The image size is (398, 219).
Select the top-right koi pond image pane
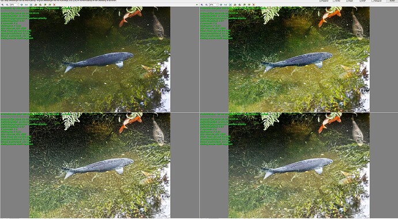[299, 59]
